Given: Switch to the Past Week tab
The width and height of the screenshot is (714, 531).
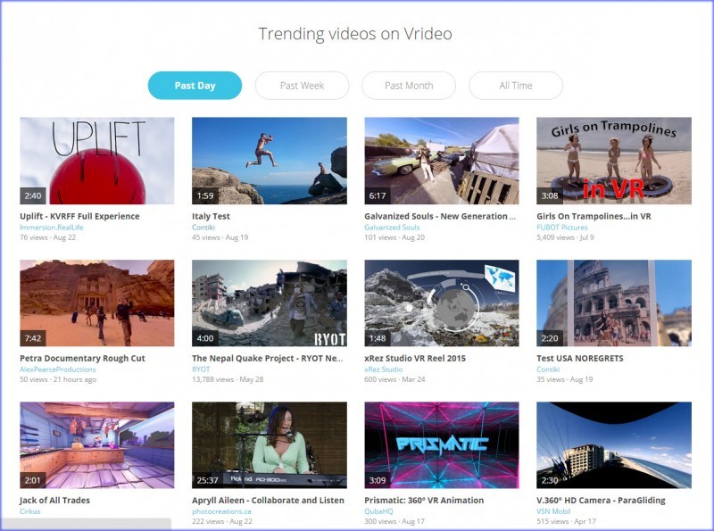Looking at the screenshot, I should [301, 86].
